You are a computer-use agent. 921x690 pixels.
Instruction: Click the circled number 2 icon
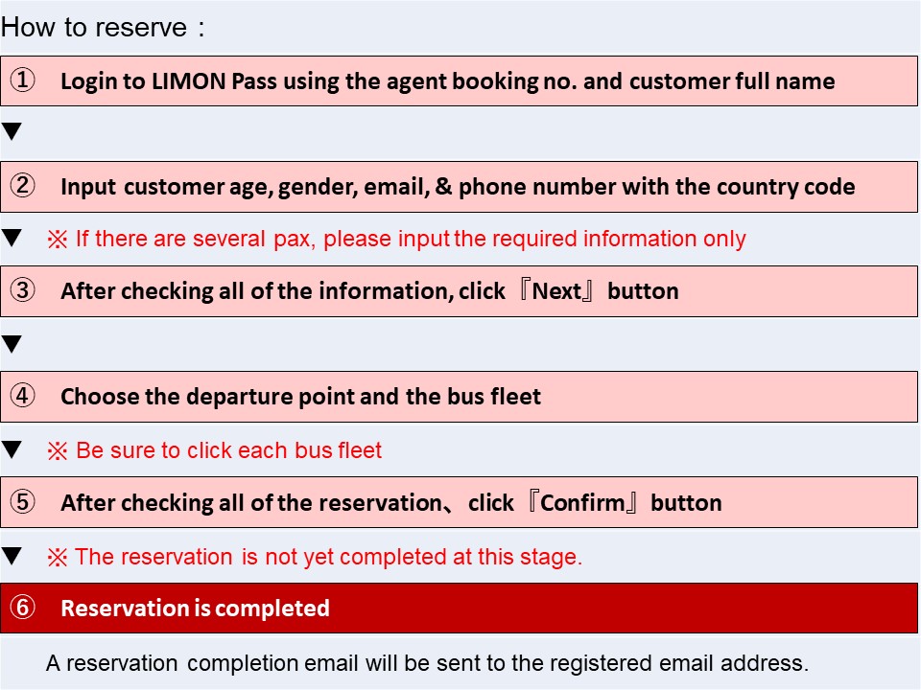[23, 186]
